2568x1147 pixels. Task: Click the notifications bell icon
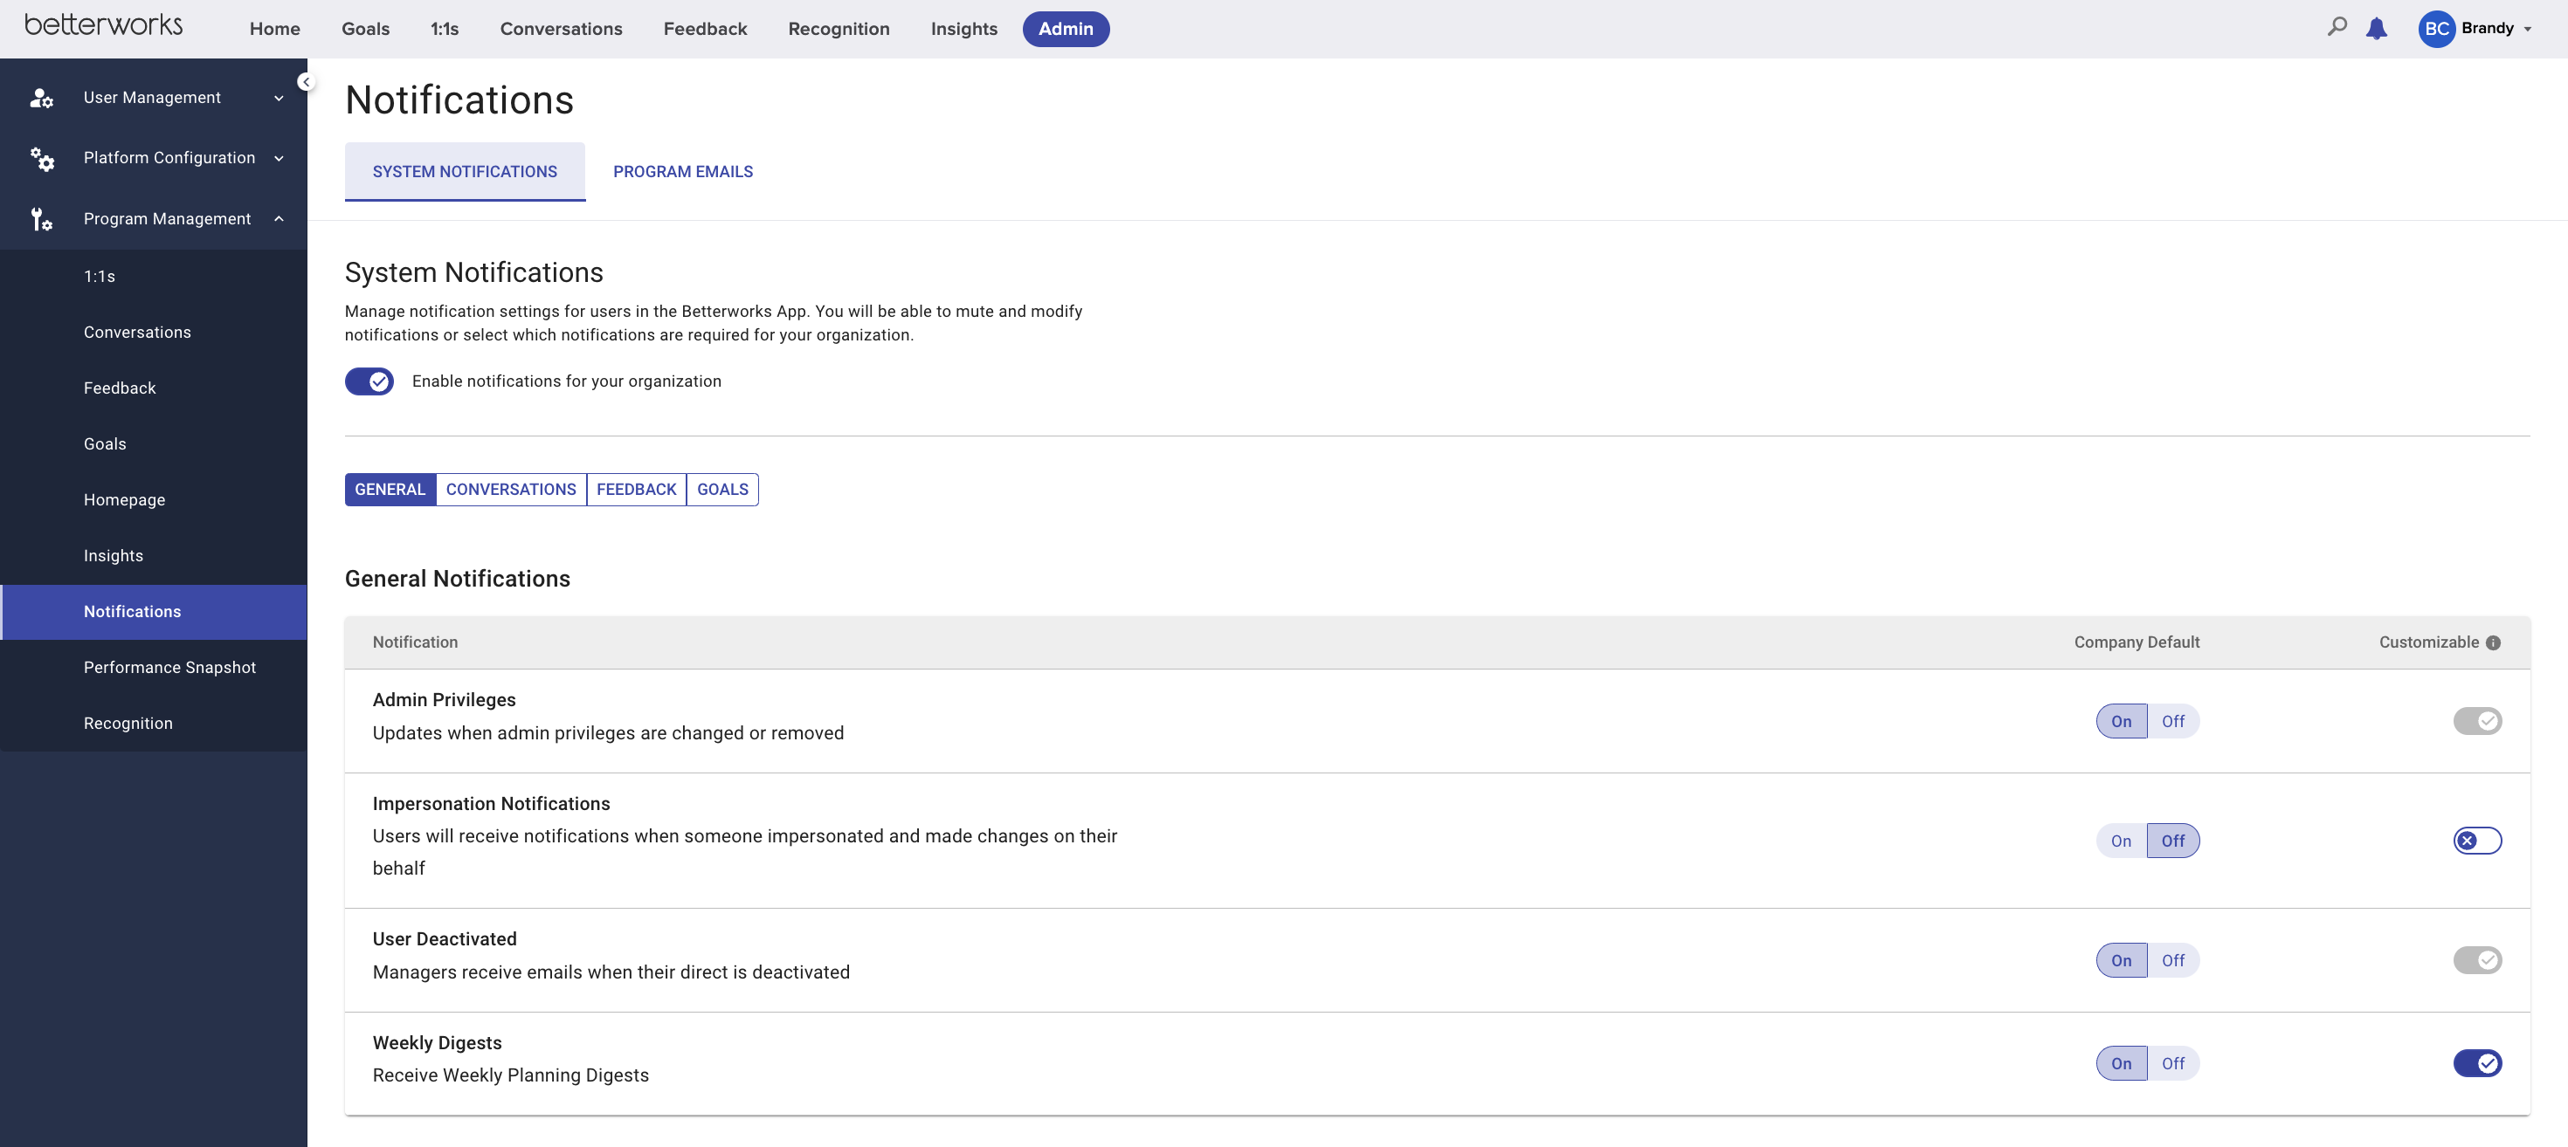(2378, 28)
